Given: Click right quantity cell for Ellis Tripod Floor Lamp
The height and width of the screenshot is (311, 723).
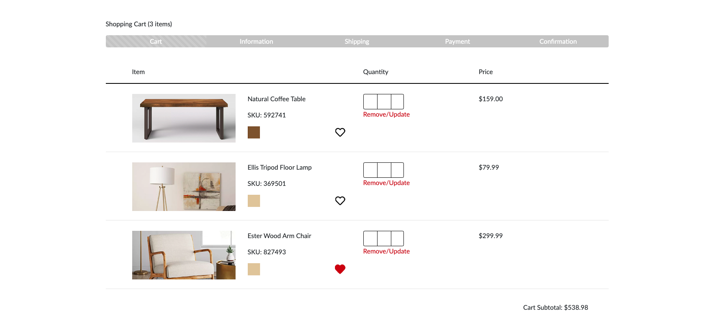Looking at the screenshot, I should point(397,170).
